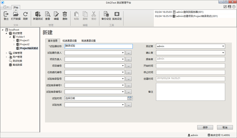
Task: Click the 备注 remarks text area
Action: pos(191,92)
